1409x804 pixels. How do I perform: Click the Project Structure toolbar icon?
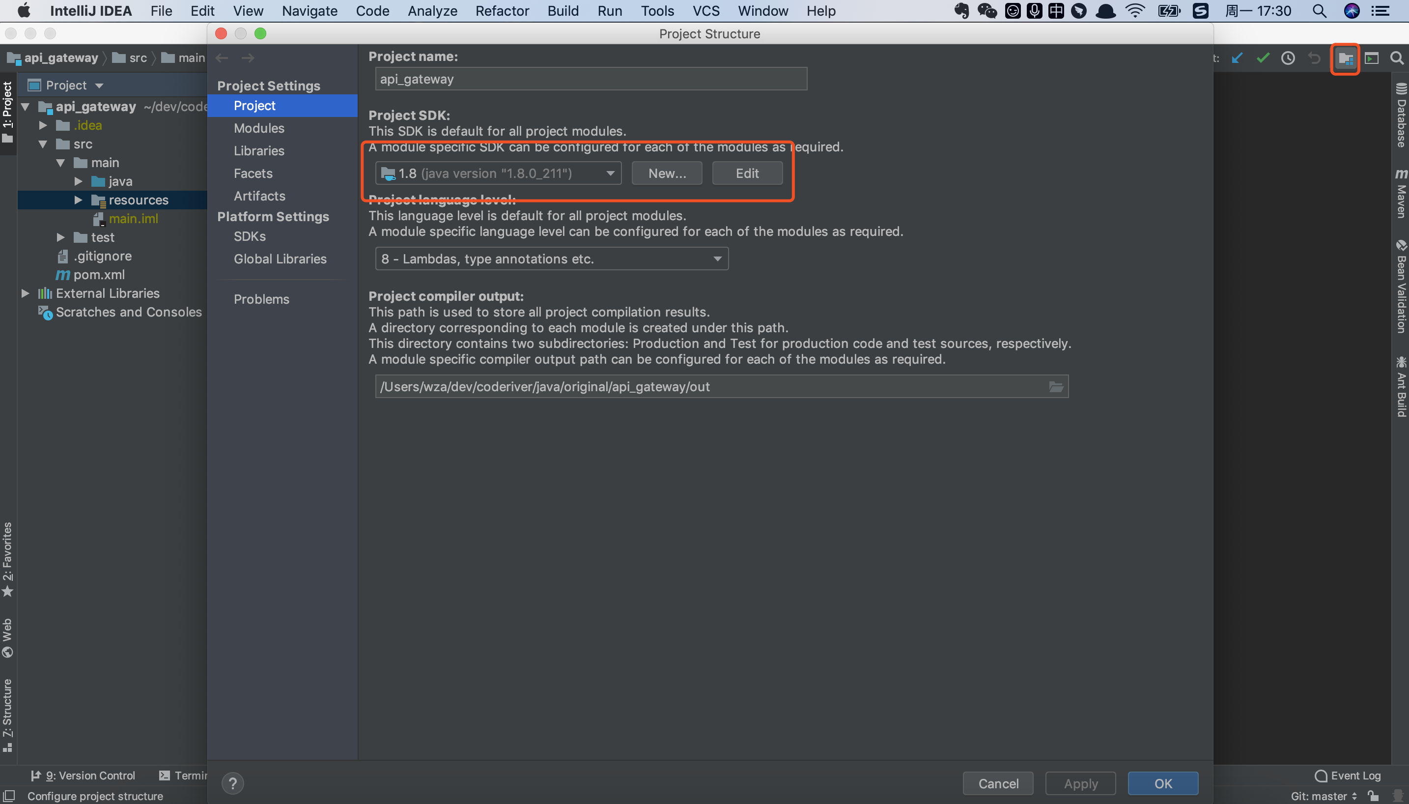click(x=1345, y=58)
